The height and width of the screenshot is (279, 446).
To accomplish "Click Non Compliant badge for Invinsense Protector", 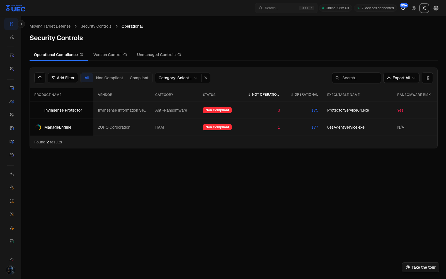I will click(x=217, y=110).
